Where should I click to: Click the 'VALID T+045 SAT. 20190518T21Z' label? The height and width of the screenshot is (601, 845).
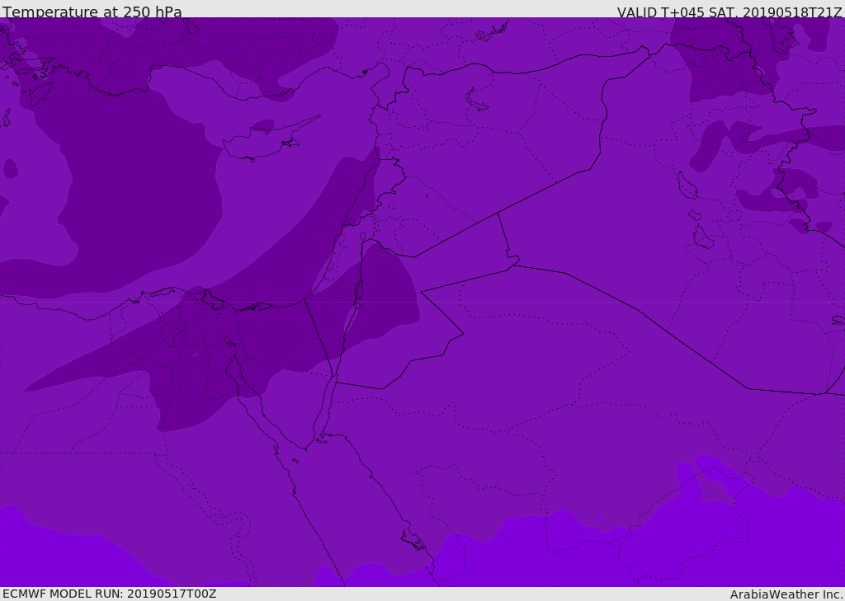[729, 12]
